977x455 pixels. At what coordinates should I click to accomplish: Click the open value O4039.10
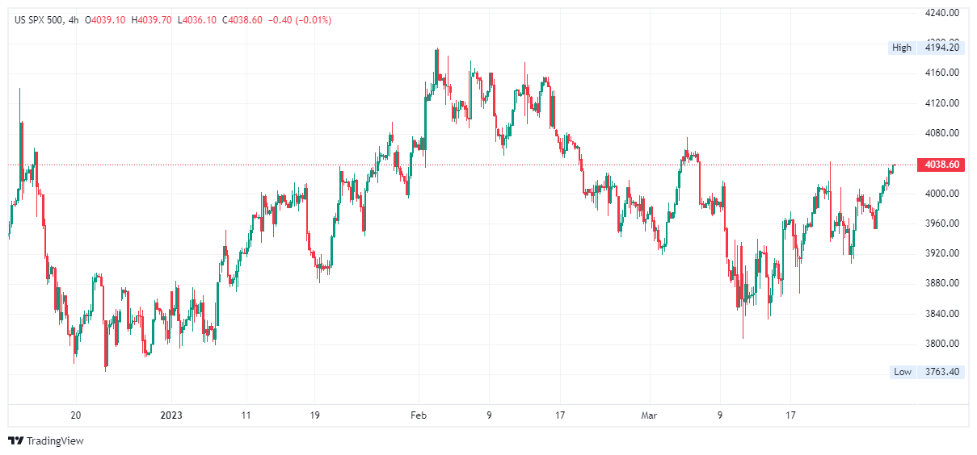[106, 20]
